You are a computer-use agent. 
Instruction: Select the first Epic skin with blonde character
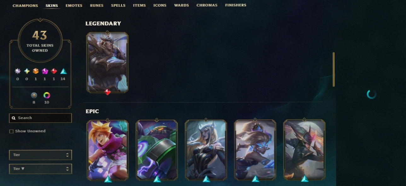(x=107, y=150)
